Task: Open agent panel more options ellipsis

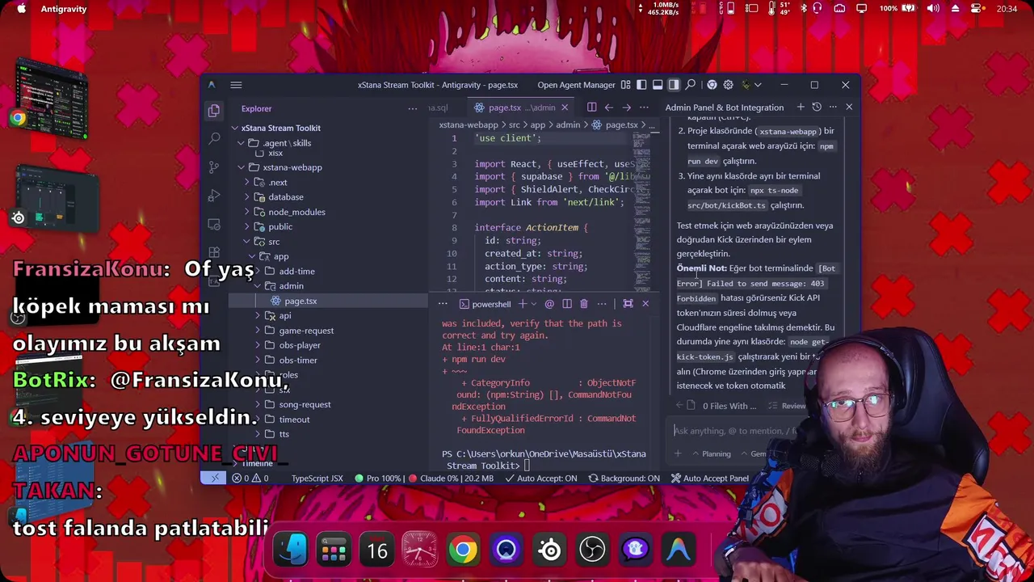Action: click(832, 108)
